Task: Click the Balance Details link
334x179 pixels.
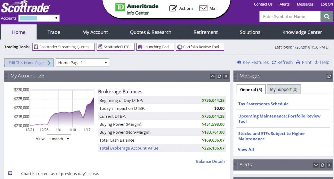Action: click(210, 161)
